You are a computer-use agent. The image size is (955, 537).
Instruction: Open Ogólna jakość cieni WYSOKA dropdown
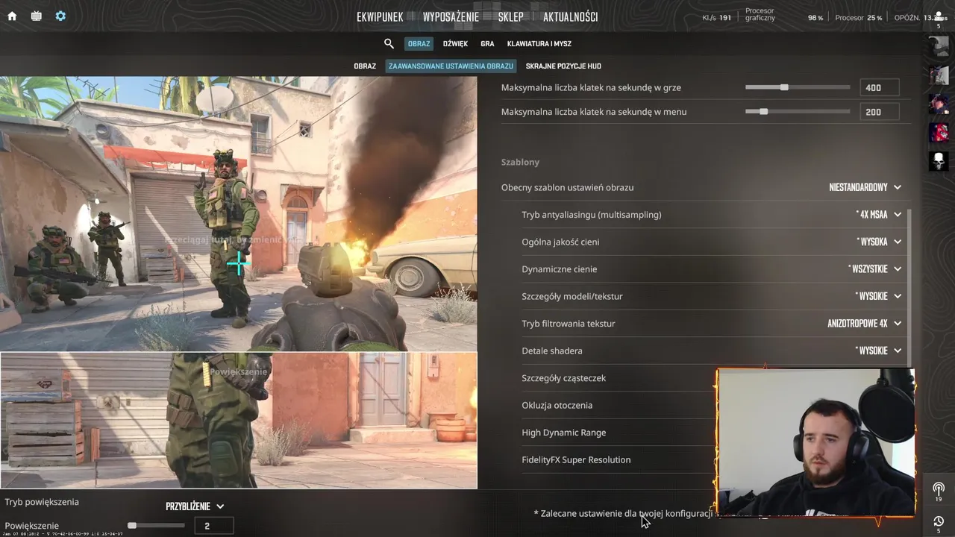pyautogui.click(x=879, y=242)
